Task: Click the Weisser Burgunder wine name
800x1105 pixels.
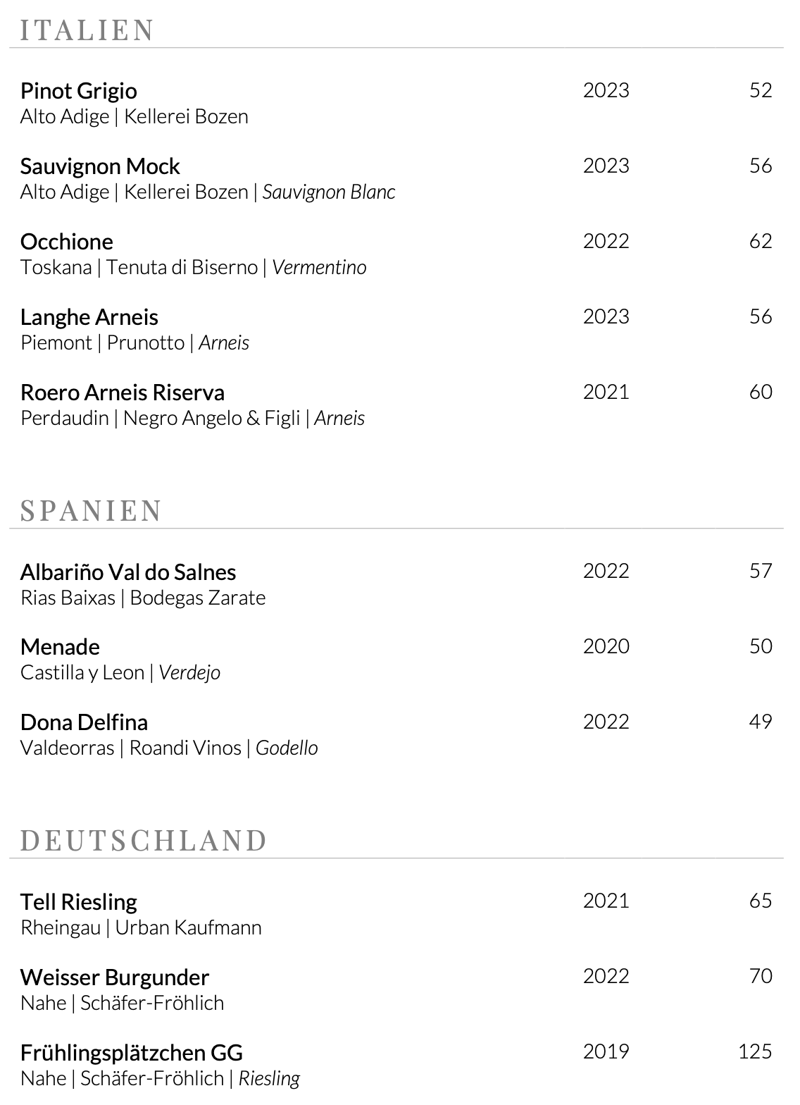Action: 114,977
